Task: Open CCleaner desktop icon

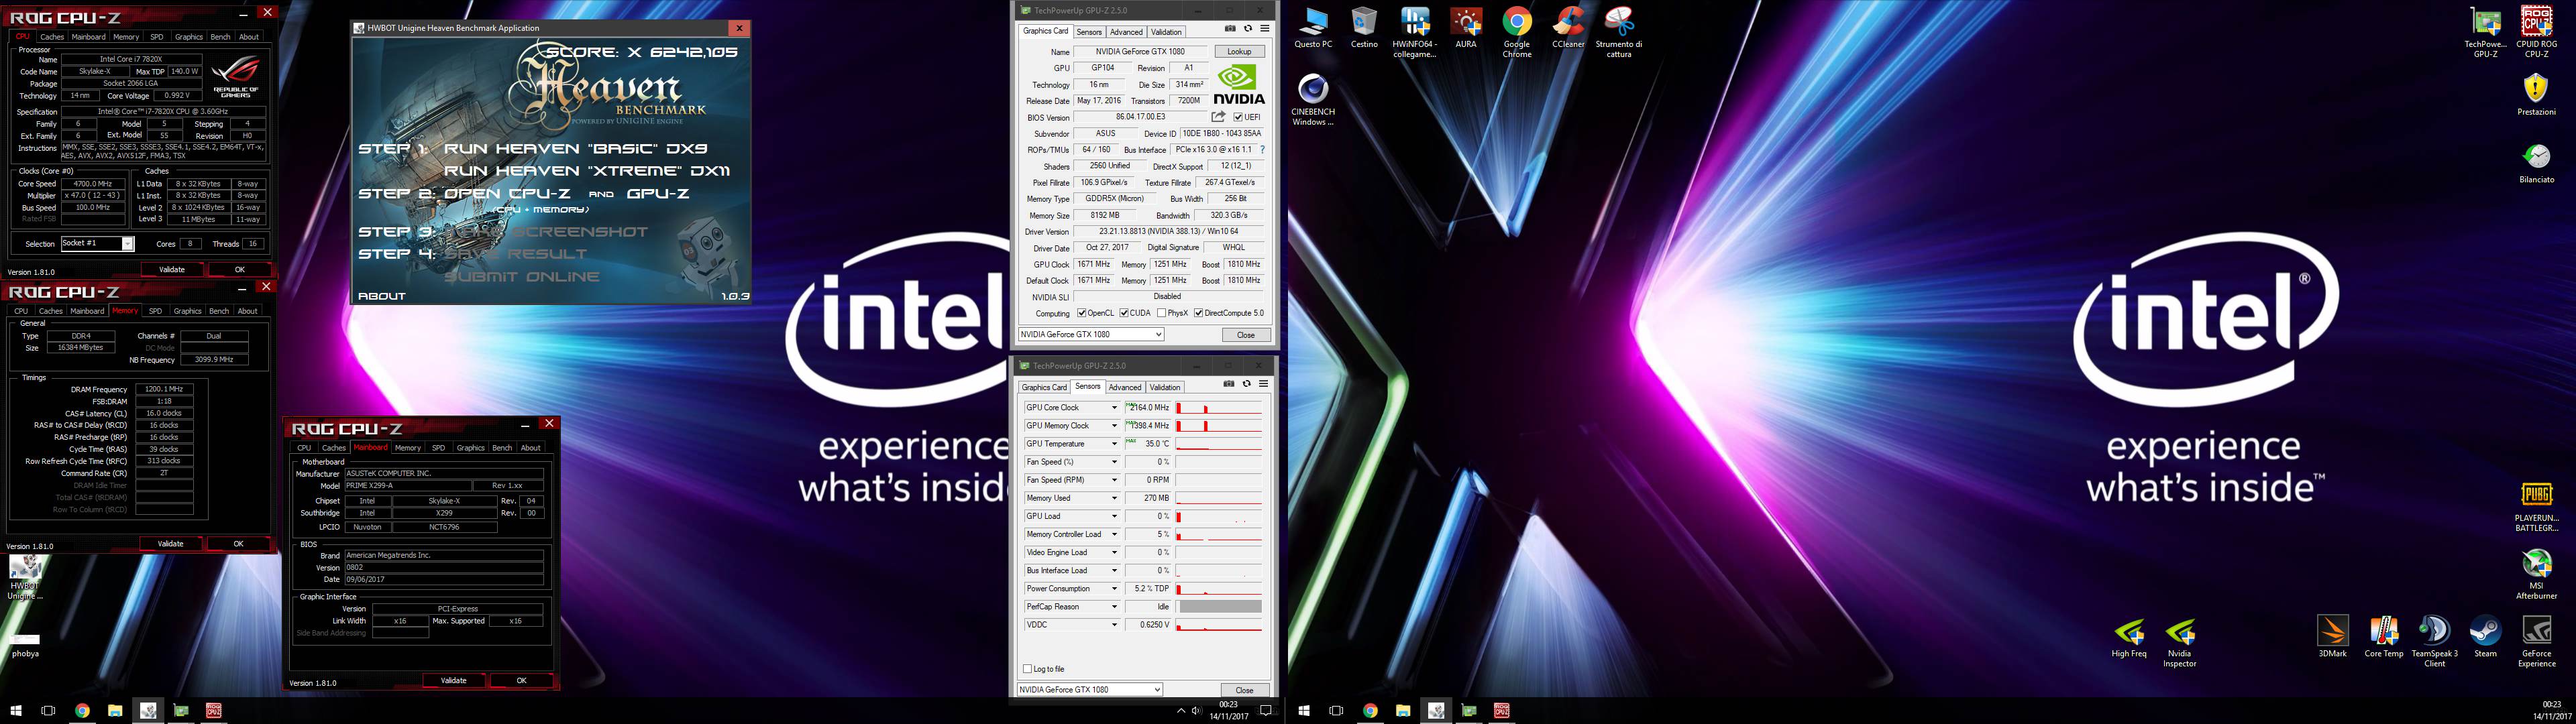Action: 1568,28
